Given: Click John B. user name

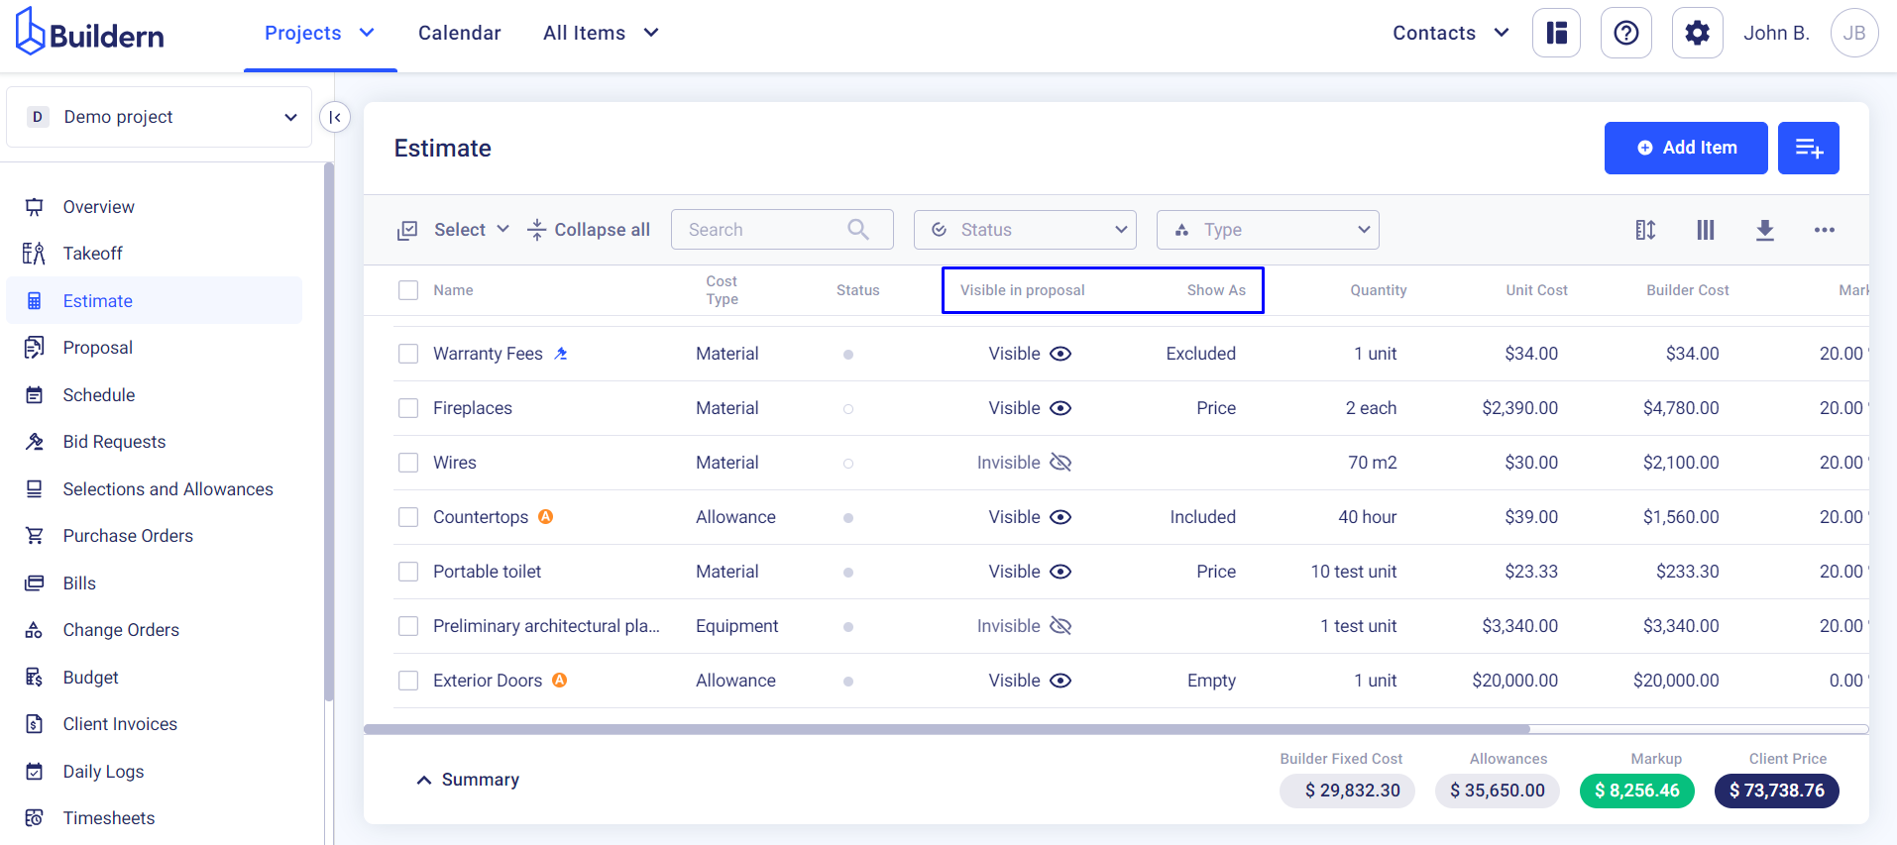Looking at the screenshot, I should tap(1776, 33).
